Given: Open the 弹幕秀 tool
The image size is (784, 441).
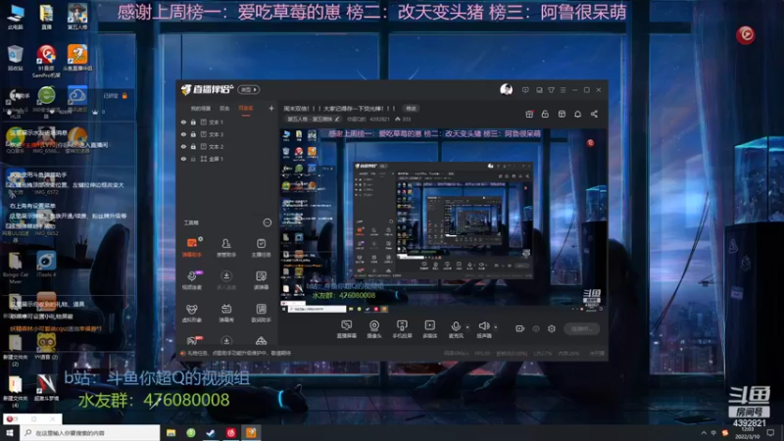Looking at the screenshot, I should (226, 313).
